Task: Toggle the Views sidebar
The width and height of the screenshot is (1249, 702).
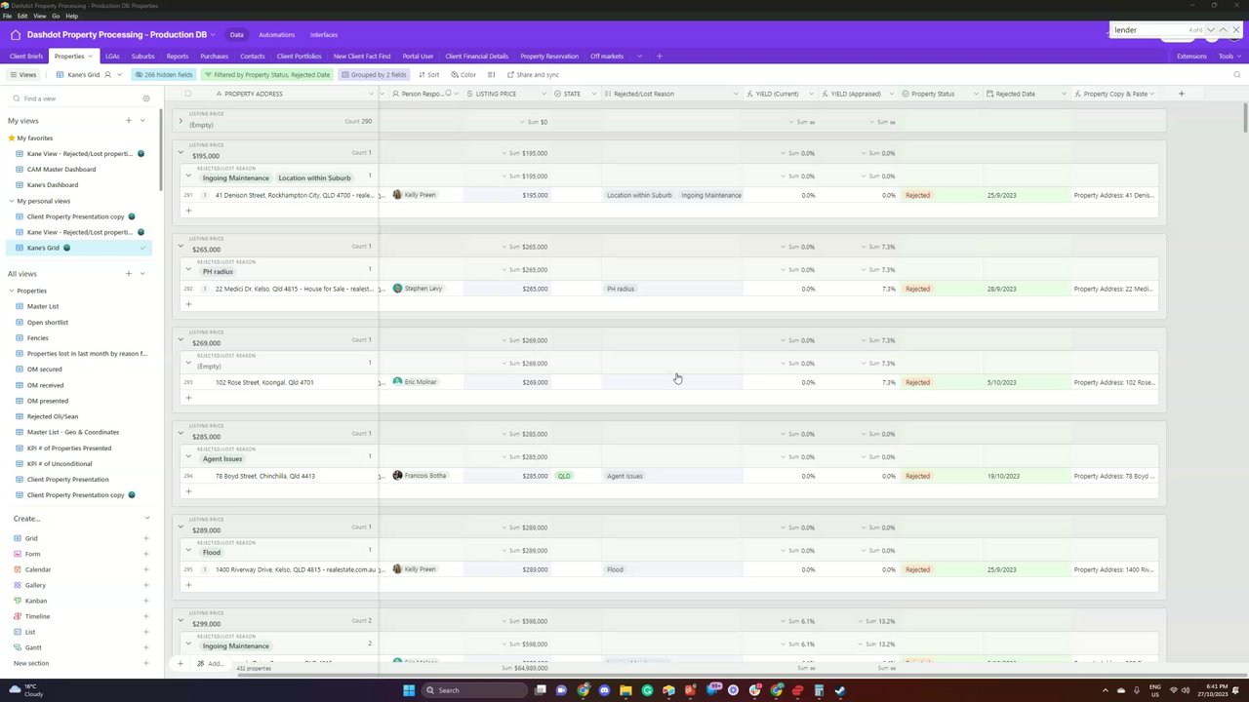Action: [x=23, y=75]
